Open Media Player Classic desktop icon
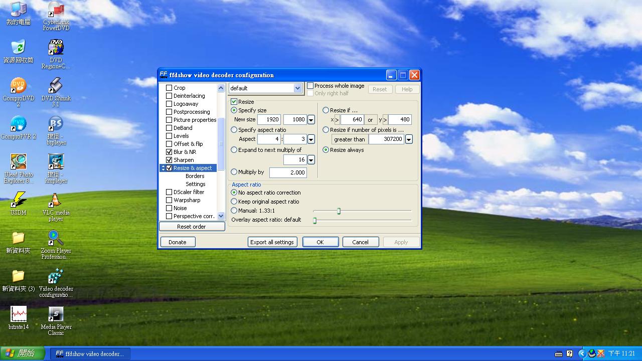The height and width of the screenshot is (361, 642). click(56, 315)
